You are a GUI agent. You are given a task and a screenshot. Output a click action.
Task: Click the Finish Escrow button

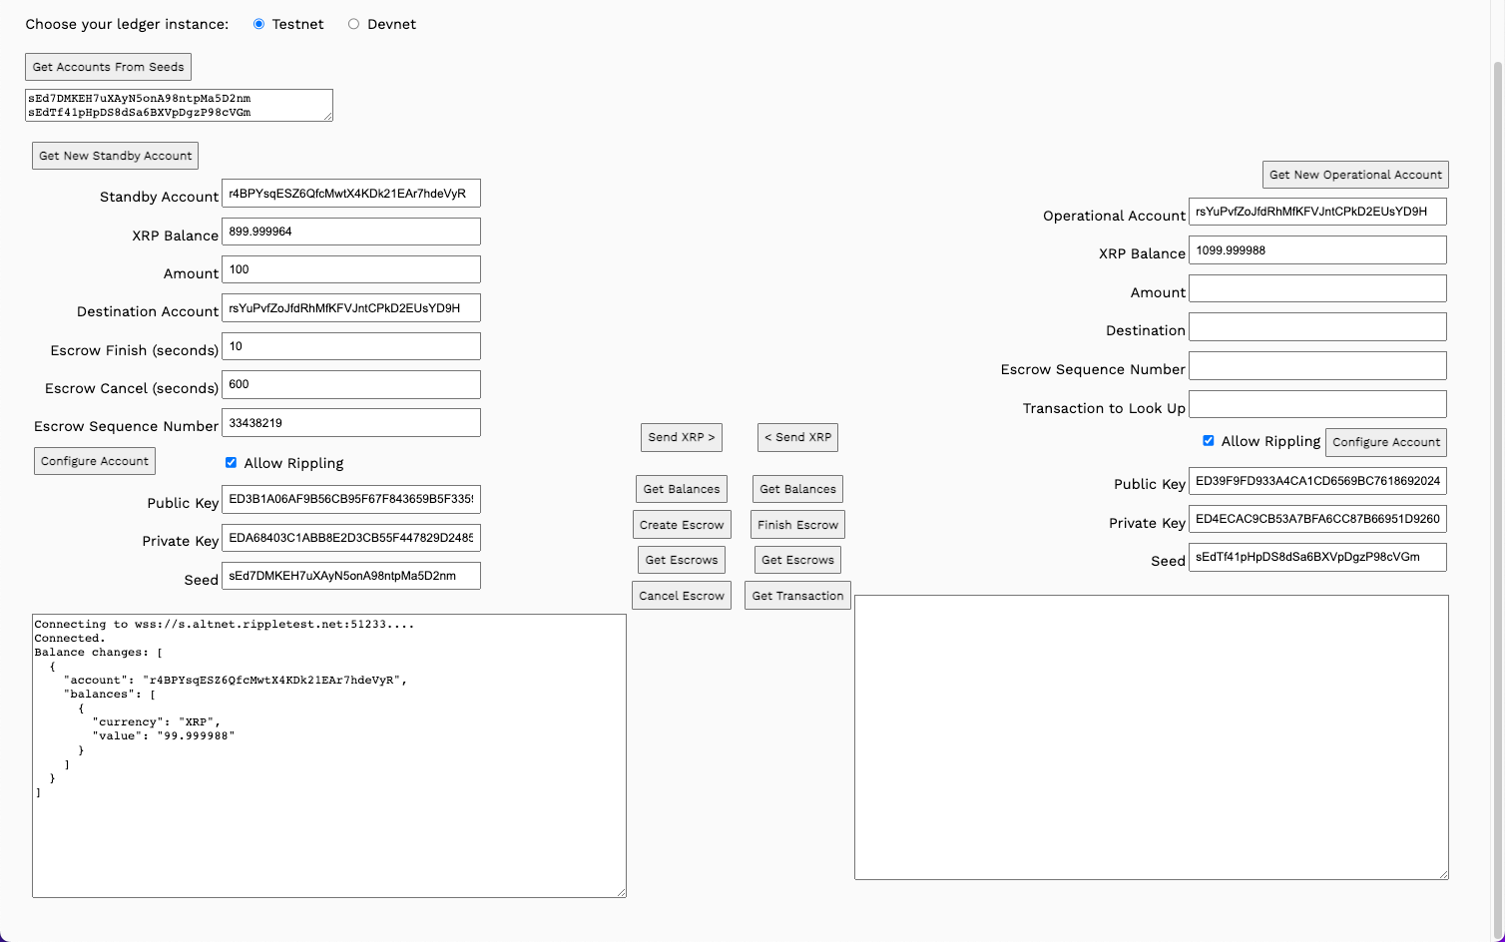(x=797, y=525)
